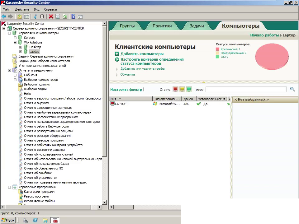
Task: Click the Windows logo icon in LAPTOP row
Action: (x=155, y=104)
